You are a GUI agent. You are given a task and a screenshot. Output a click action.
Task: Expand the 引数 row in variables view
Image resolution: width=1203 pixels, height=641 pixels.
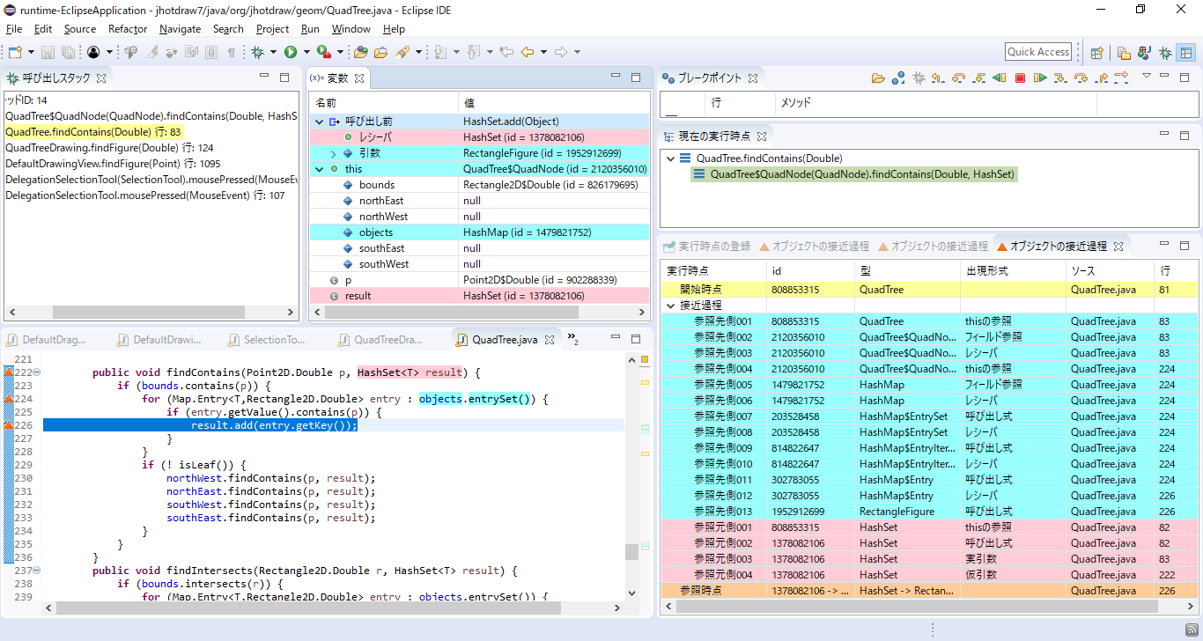[334, 153]
